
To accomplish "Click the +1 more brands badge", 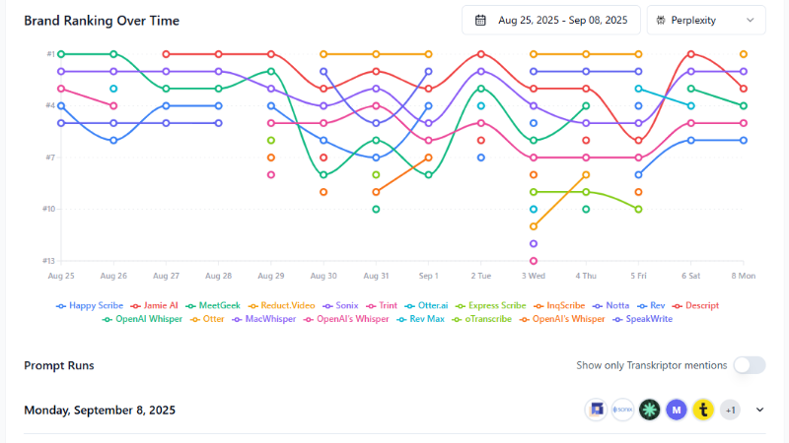I will 730,410.
